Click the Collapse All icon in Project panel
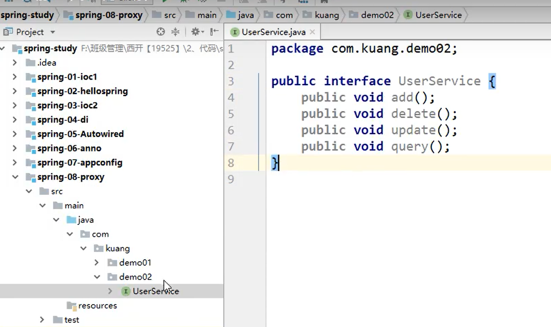The image size is (551, 327). [x=175, y=32]
